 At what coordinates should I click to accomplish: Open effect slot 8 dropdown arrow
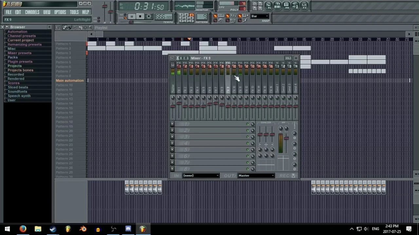click(172, 169)
